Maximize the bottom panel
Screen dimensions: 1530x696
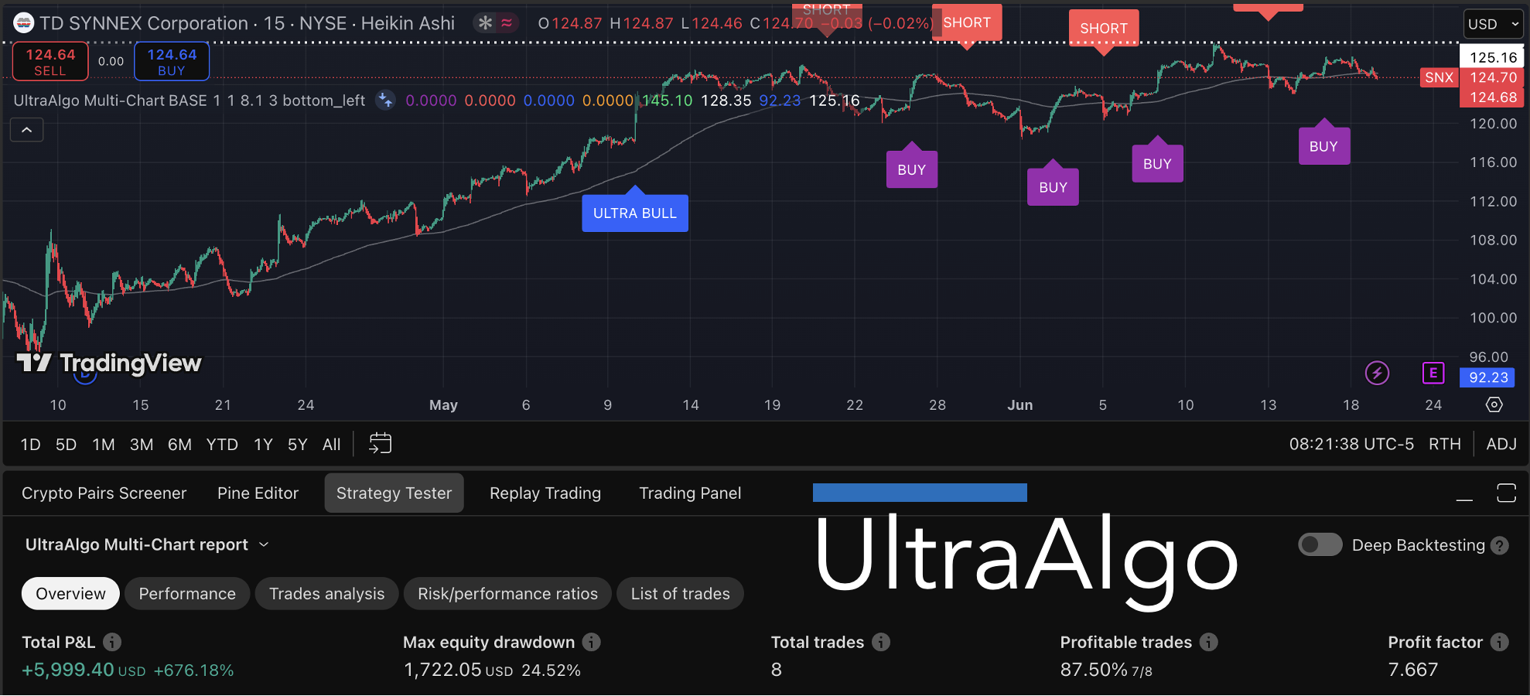coord(1506,493)
